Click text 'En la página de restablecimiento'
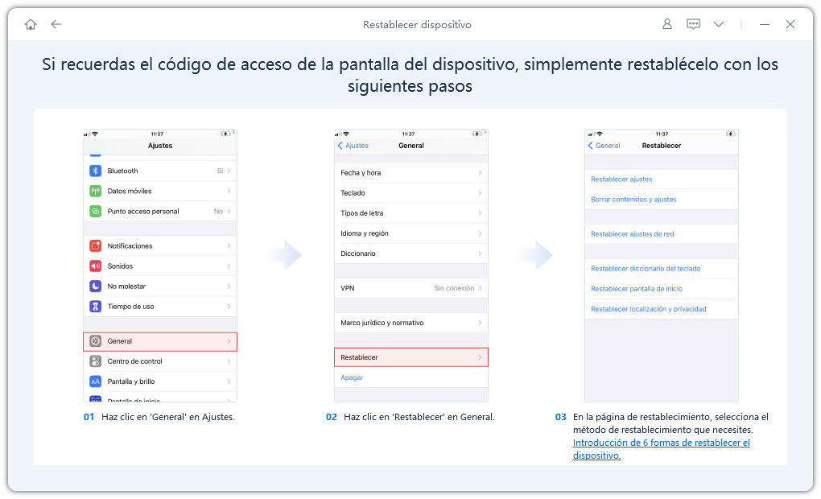The image size is (821, 499). click(670, 423)
